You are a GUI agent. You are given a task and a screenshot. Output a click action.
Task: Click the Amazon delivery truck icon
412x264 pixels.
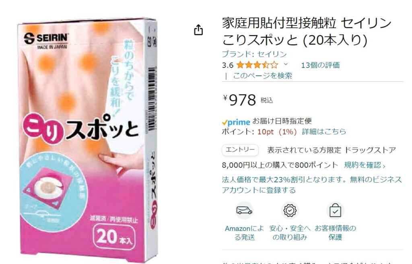pos(244,210)
